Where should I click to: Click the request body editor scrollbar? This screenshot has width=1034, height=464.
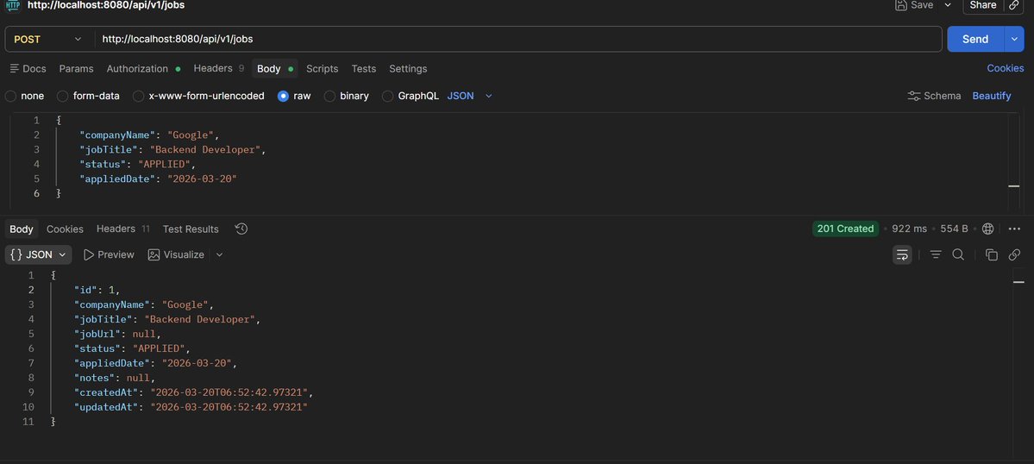pos(1013,161)
